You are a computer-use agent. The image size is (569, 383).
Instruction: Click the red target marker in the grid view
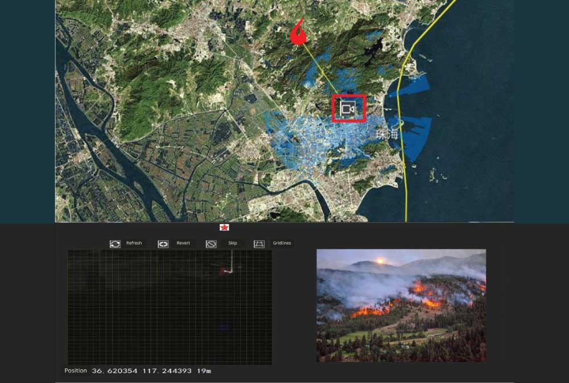225,271
